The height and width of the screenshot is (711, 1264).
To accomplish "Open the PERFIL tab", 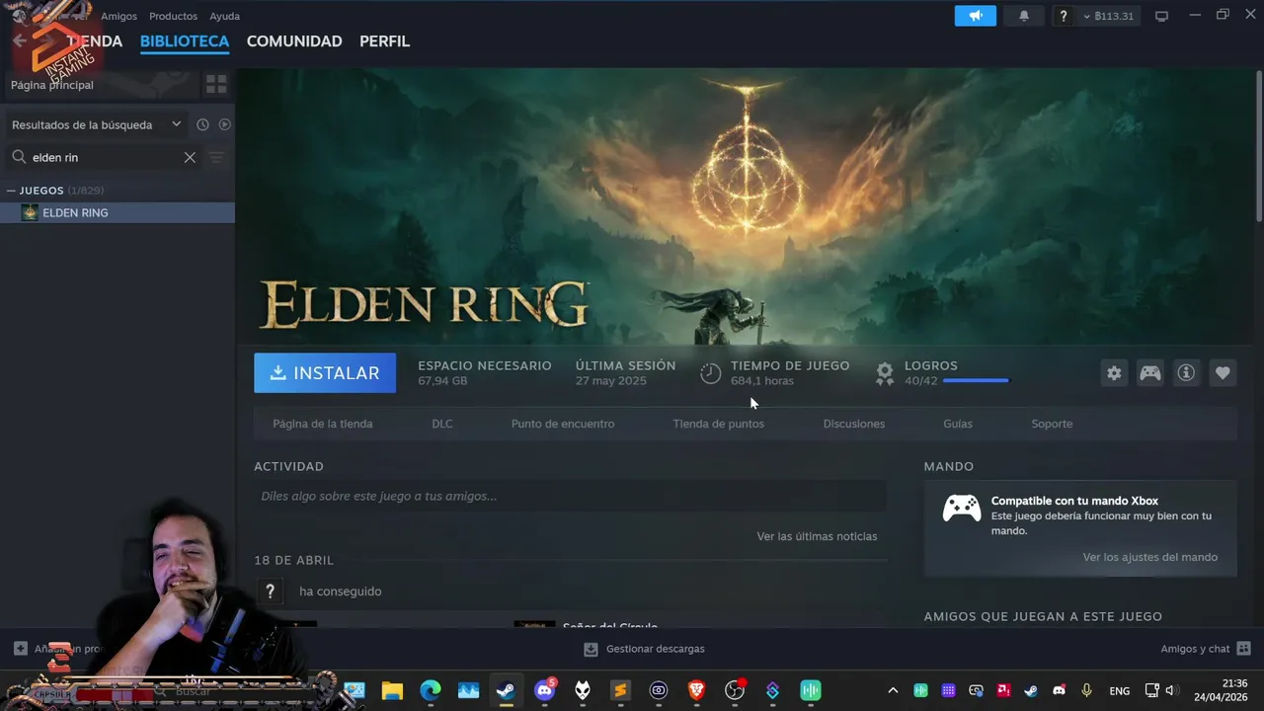I will (x=384, y=41).
